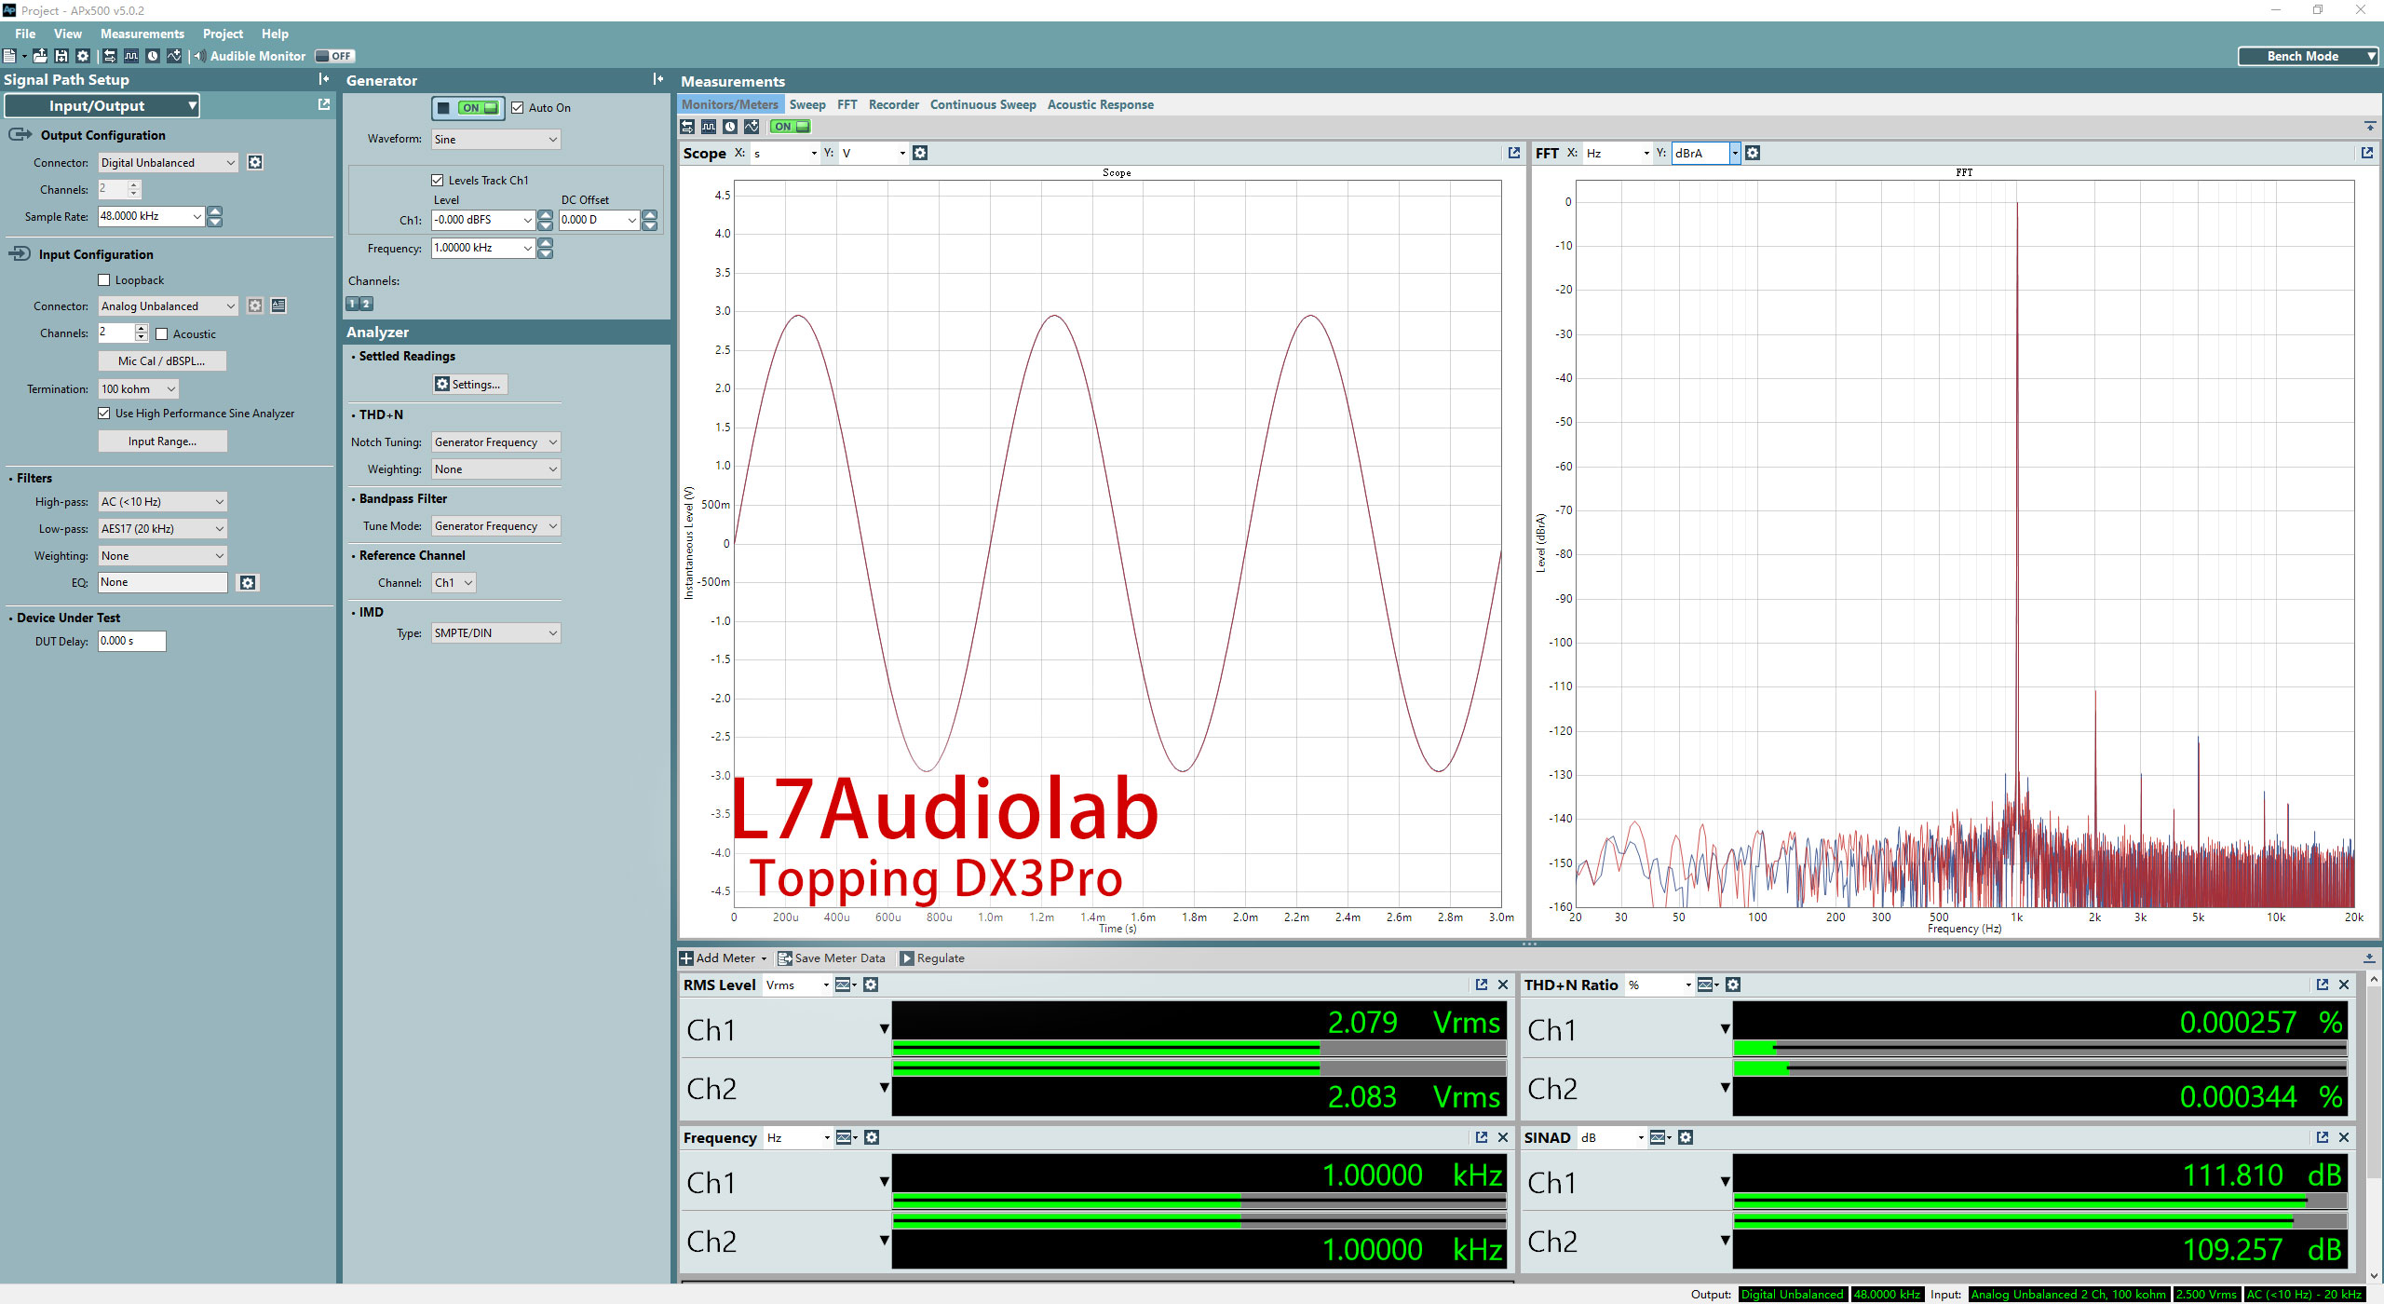2384x1304 pixels.
Task: Open the Measurements menu
Action: tap(142, 34)
